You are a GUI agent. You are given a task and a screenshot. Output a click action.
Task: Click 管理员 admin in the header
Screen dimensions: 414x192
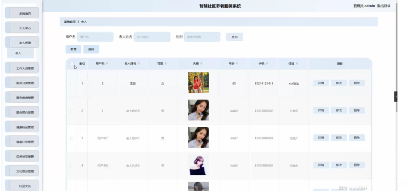tap(364, 6)
